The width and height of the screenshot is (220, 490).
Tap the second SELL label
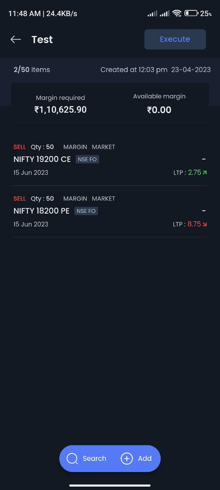click(19, 199)
